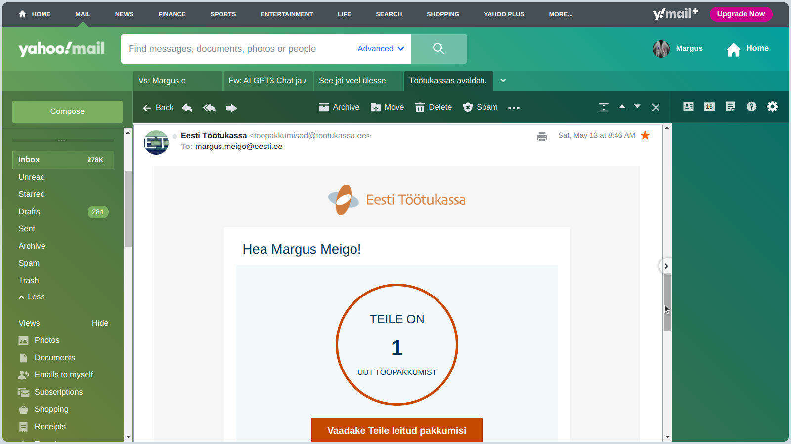This screenshot has height=444, width=791.
Task: Open the Advanced search dropdown
Action: tap(381, 49)
